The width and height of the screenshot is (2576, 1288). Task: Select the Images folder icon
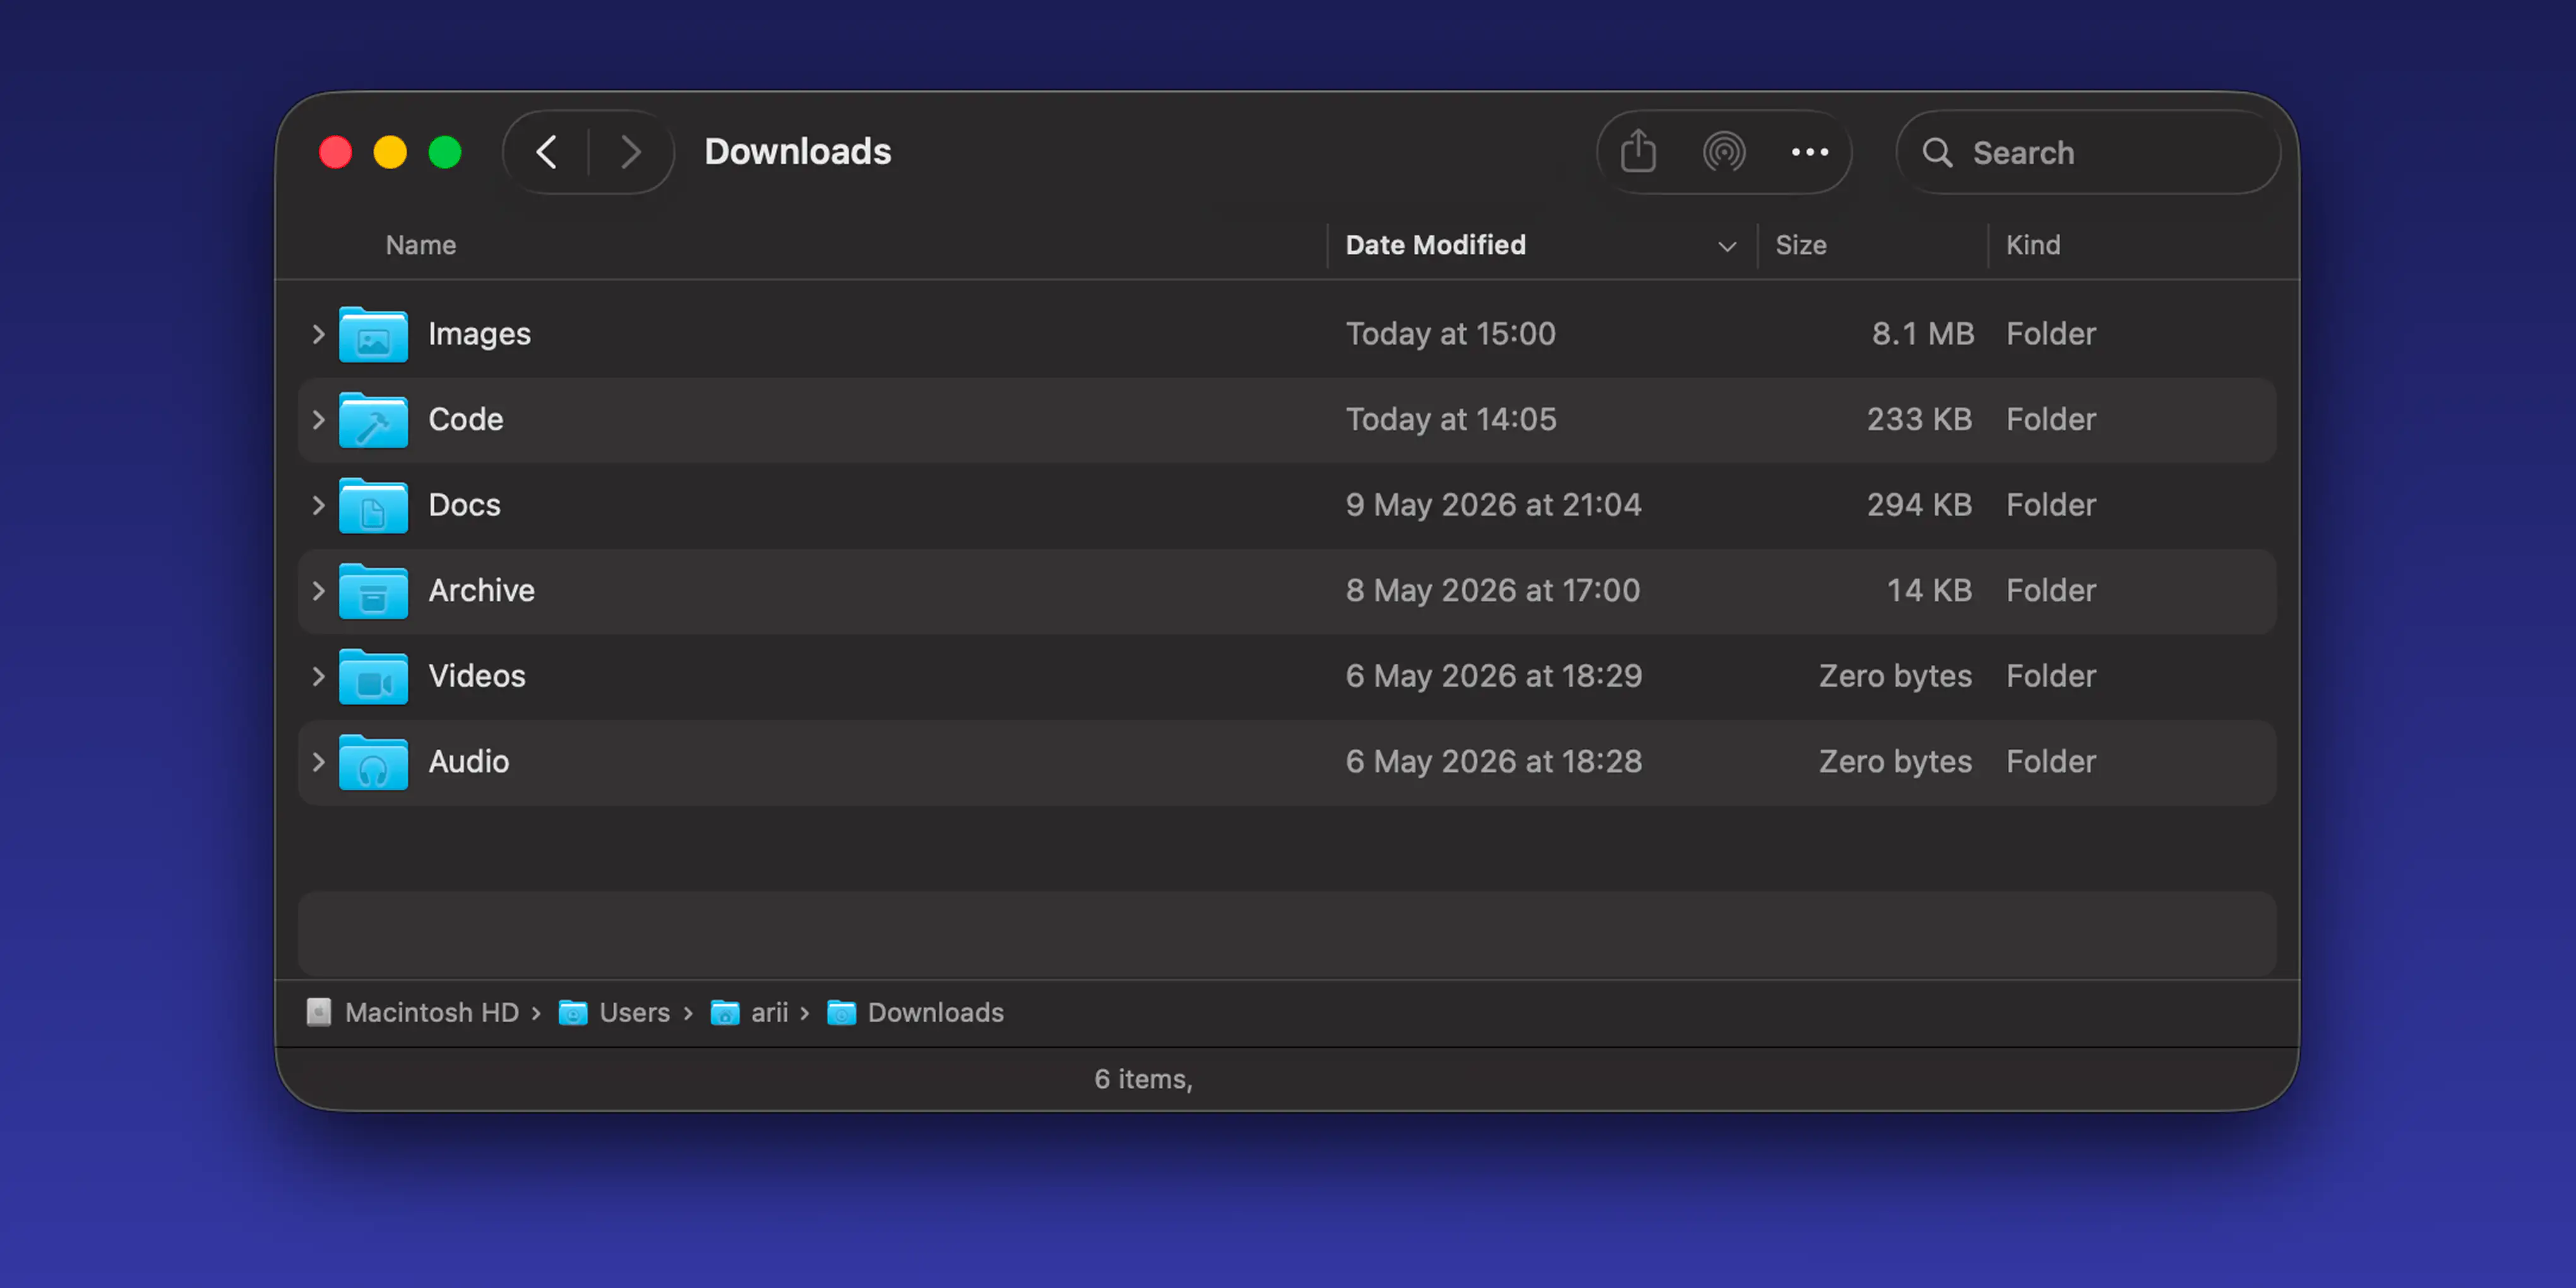(373, 334)
